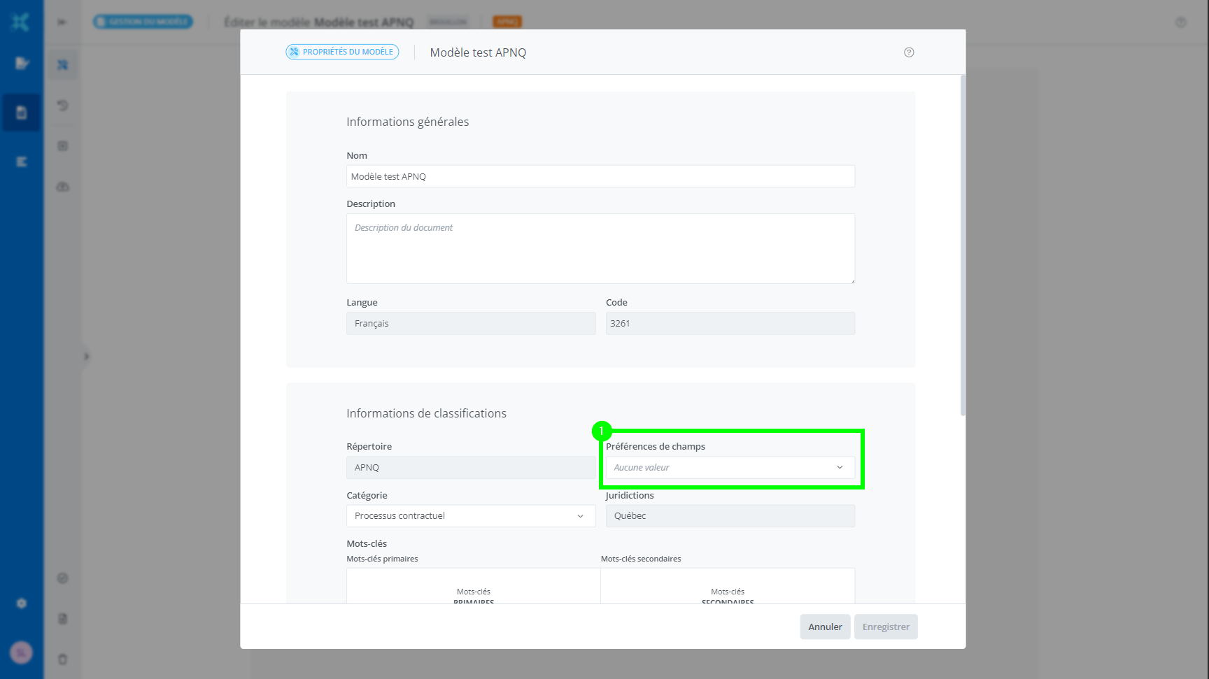Expand the side panel with the small arrow handle
Viewport: 1209px width, 679px height.
tap(86, 357)
